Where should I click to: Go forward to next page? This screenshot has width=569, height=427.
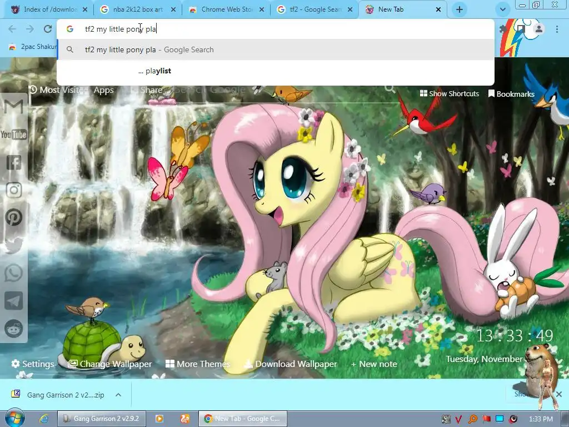(x=30, y=29)
